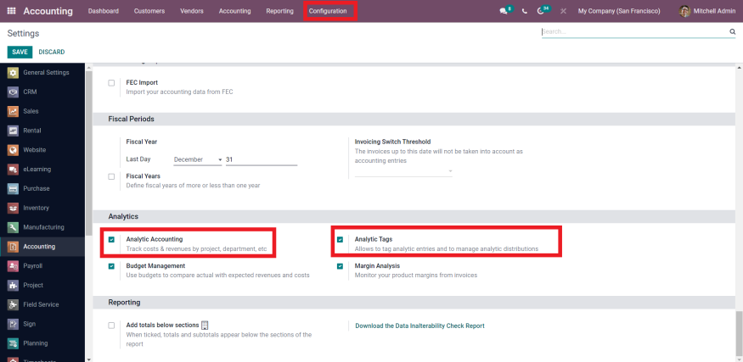Viewport: 743px width, 362px height.
Task: Click the Settings page title
Action: click(x=23, y=34)
